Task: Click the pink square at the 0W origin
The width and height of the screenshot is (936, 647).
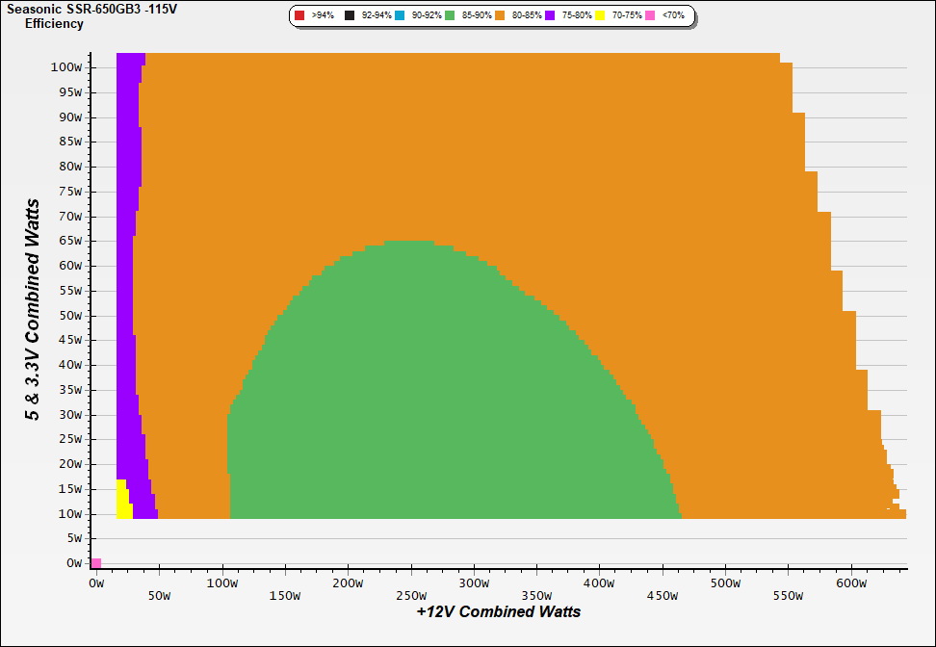Action: (95, 563)
